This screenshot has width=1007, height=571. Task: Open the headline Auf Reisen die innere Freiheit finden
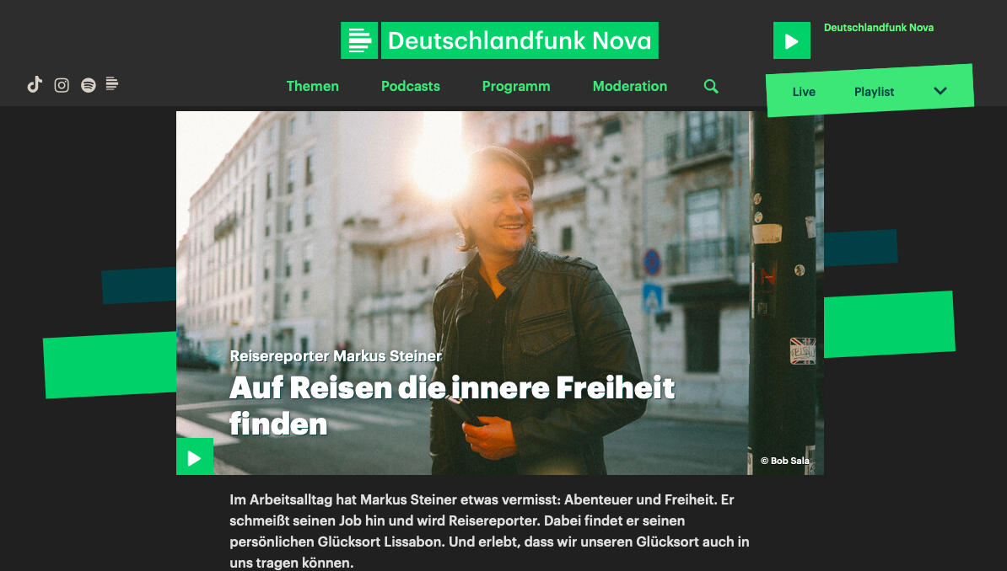(452, 405)
